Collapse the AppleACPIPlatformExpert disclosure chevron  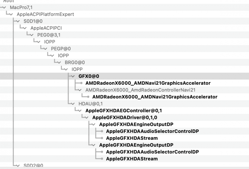[x=11, y=14]
